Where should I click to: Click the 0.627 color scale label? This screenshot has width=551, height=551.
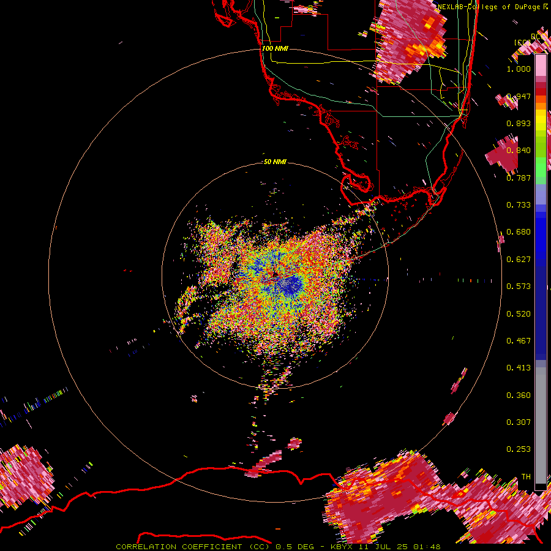[x=519, y=260]
